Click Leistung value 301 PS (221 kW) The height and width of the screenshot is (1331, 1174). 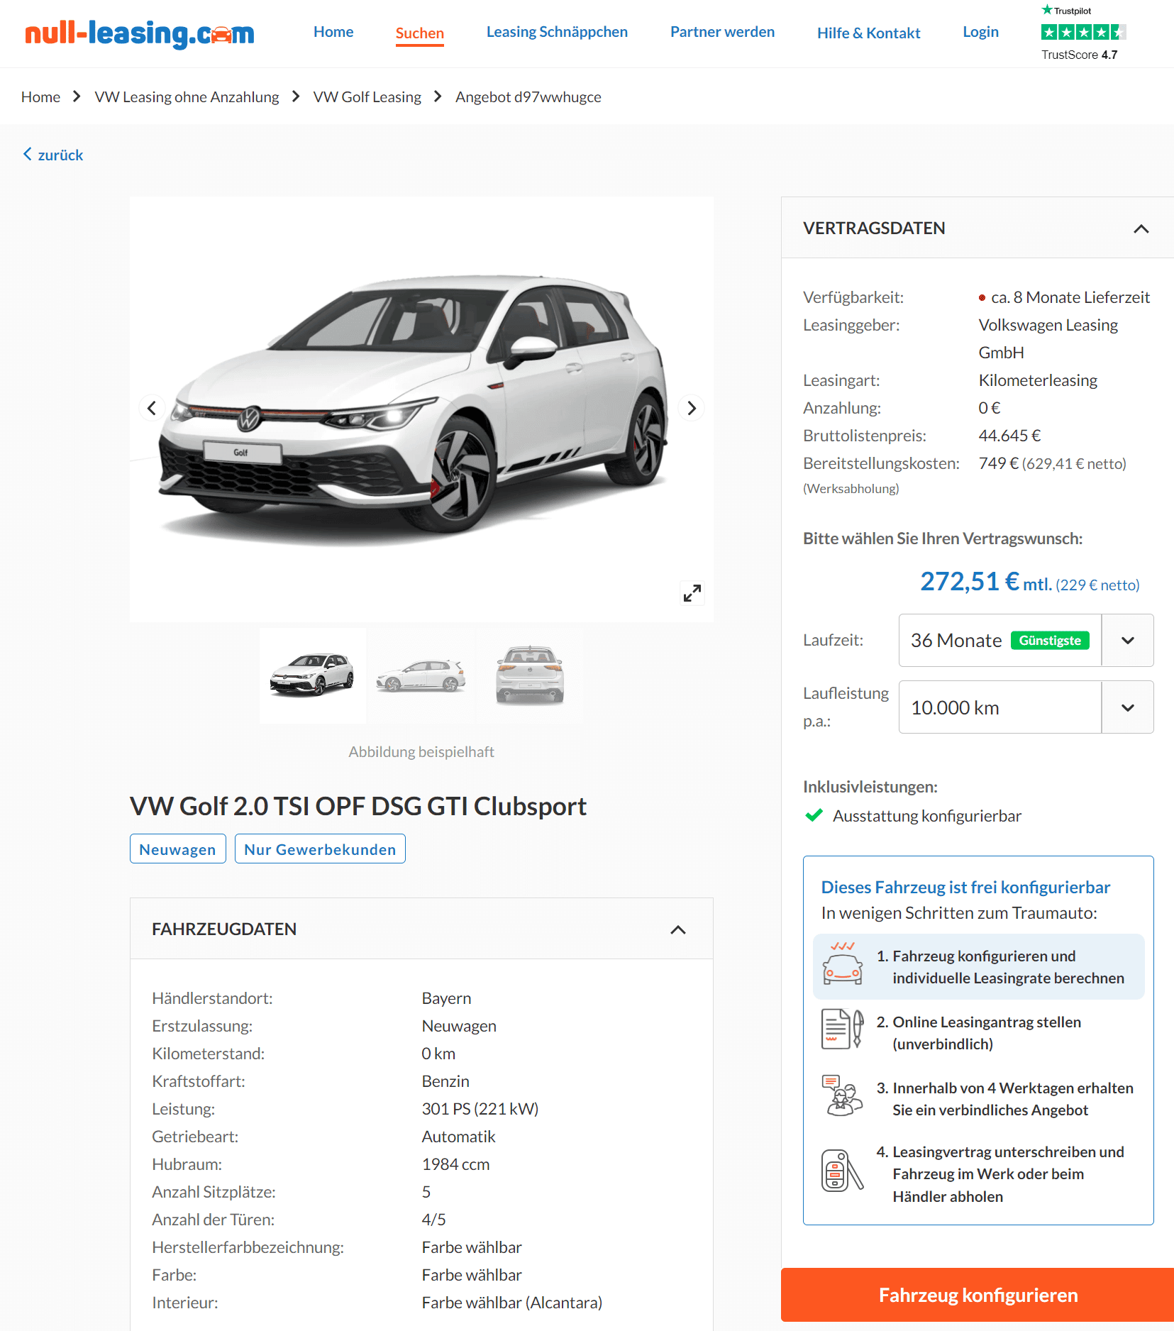[x=480, y=1110]
